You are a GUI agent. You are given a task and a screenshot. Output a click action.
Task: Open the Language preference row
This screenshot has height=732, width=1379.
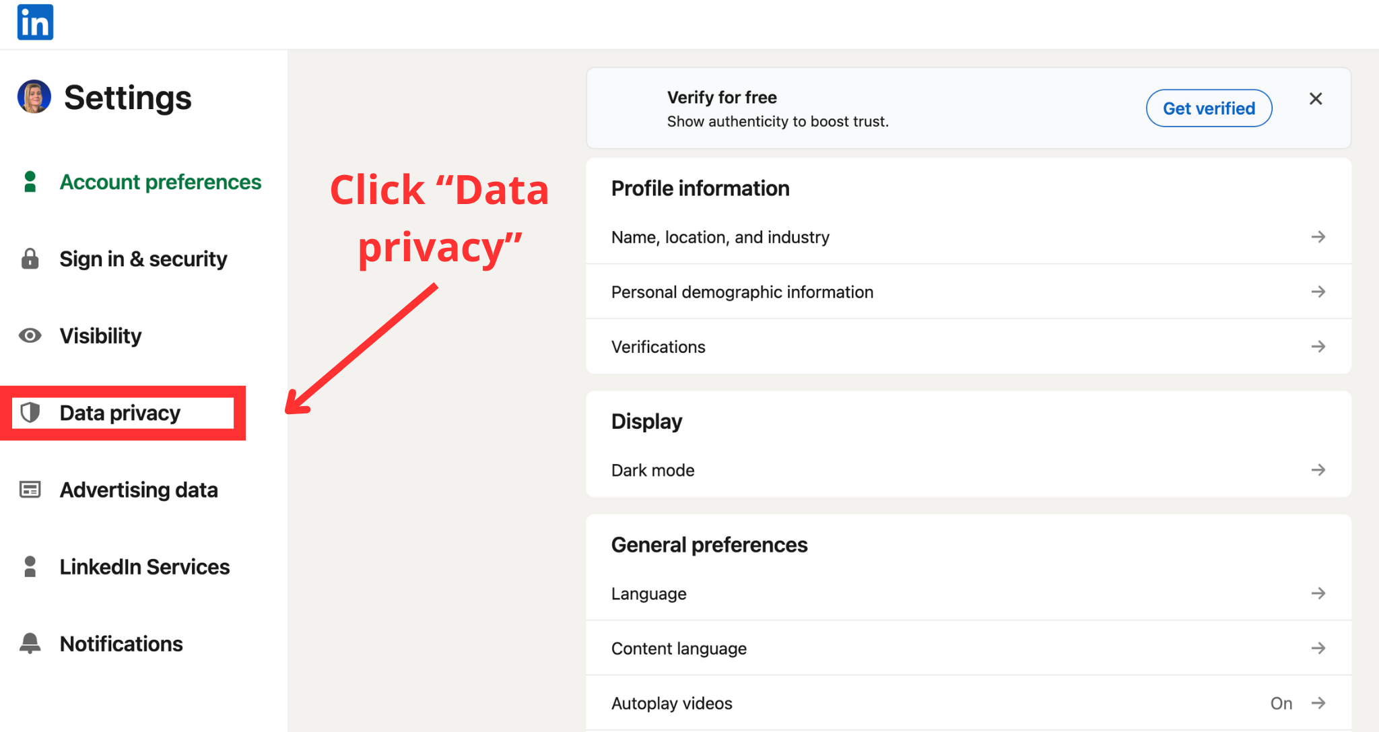click(x=970, y=593)
